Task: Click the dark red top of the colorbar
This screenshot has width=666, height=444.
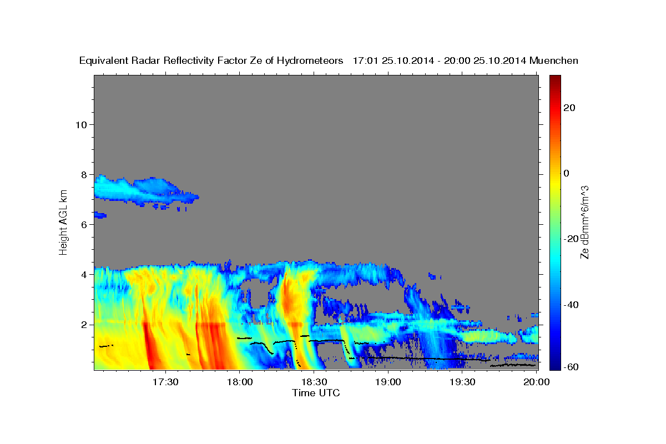Action: tap(554, 80)
